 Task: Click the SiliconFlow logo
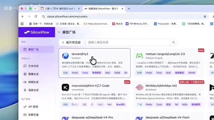(37, 32)
